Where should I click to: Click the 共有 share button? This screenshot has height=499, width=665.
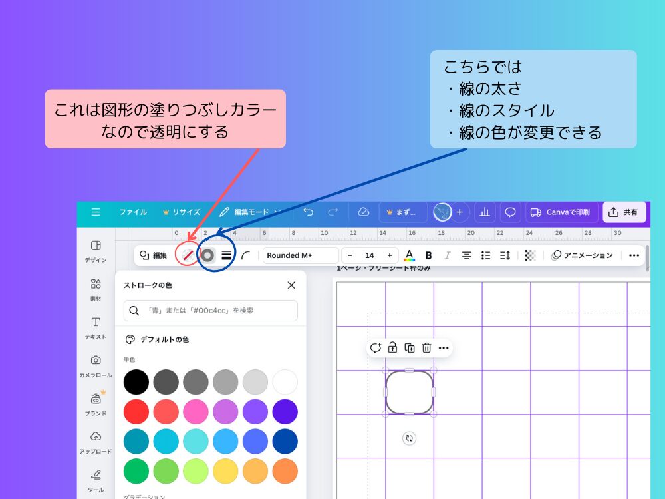pos(624,212)
